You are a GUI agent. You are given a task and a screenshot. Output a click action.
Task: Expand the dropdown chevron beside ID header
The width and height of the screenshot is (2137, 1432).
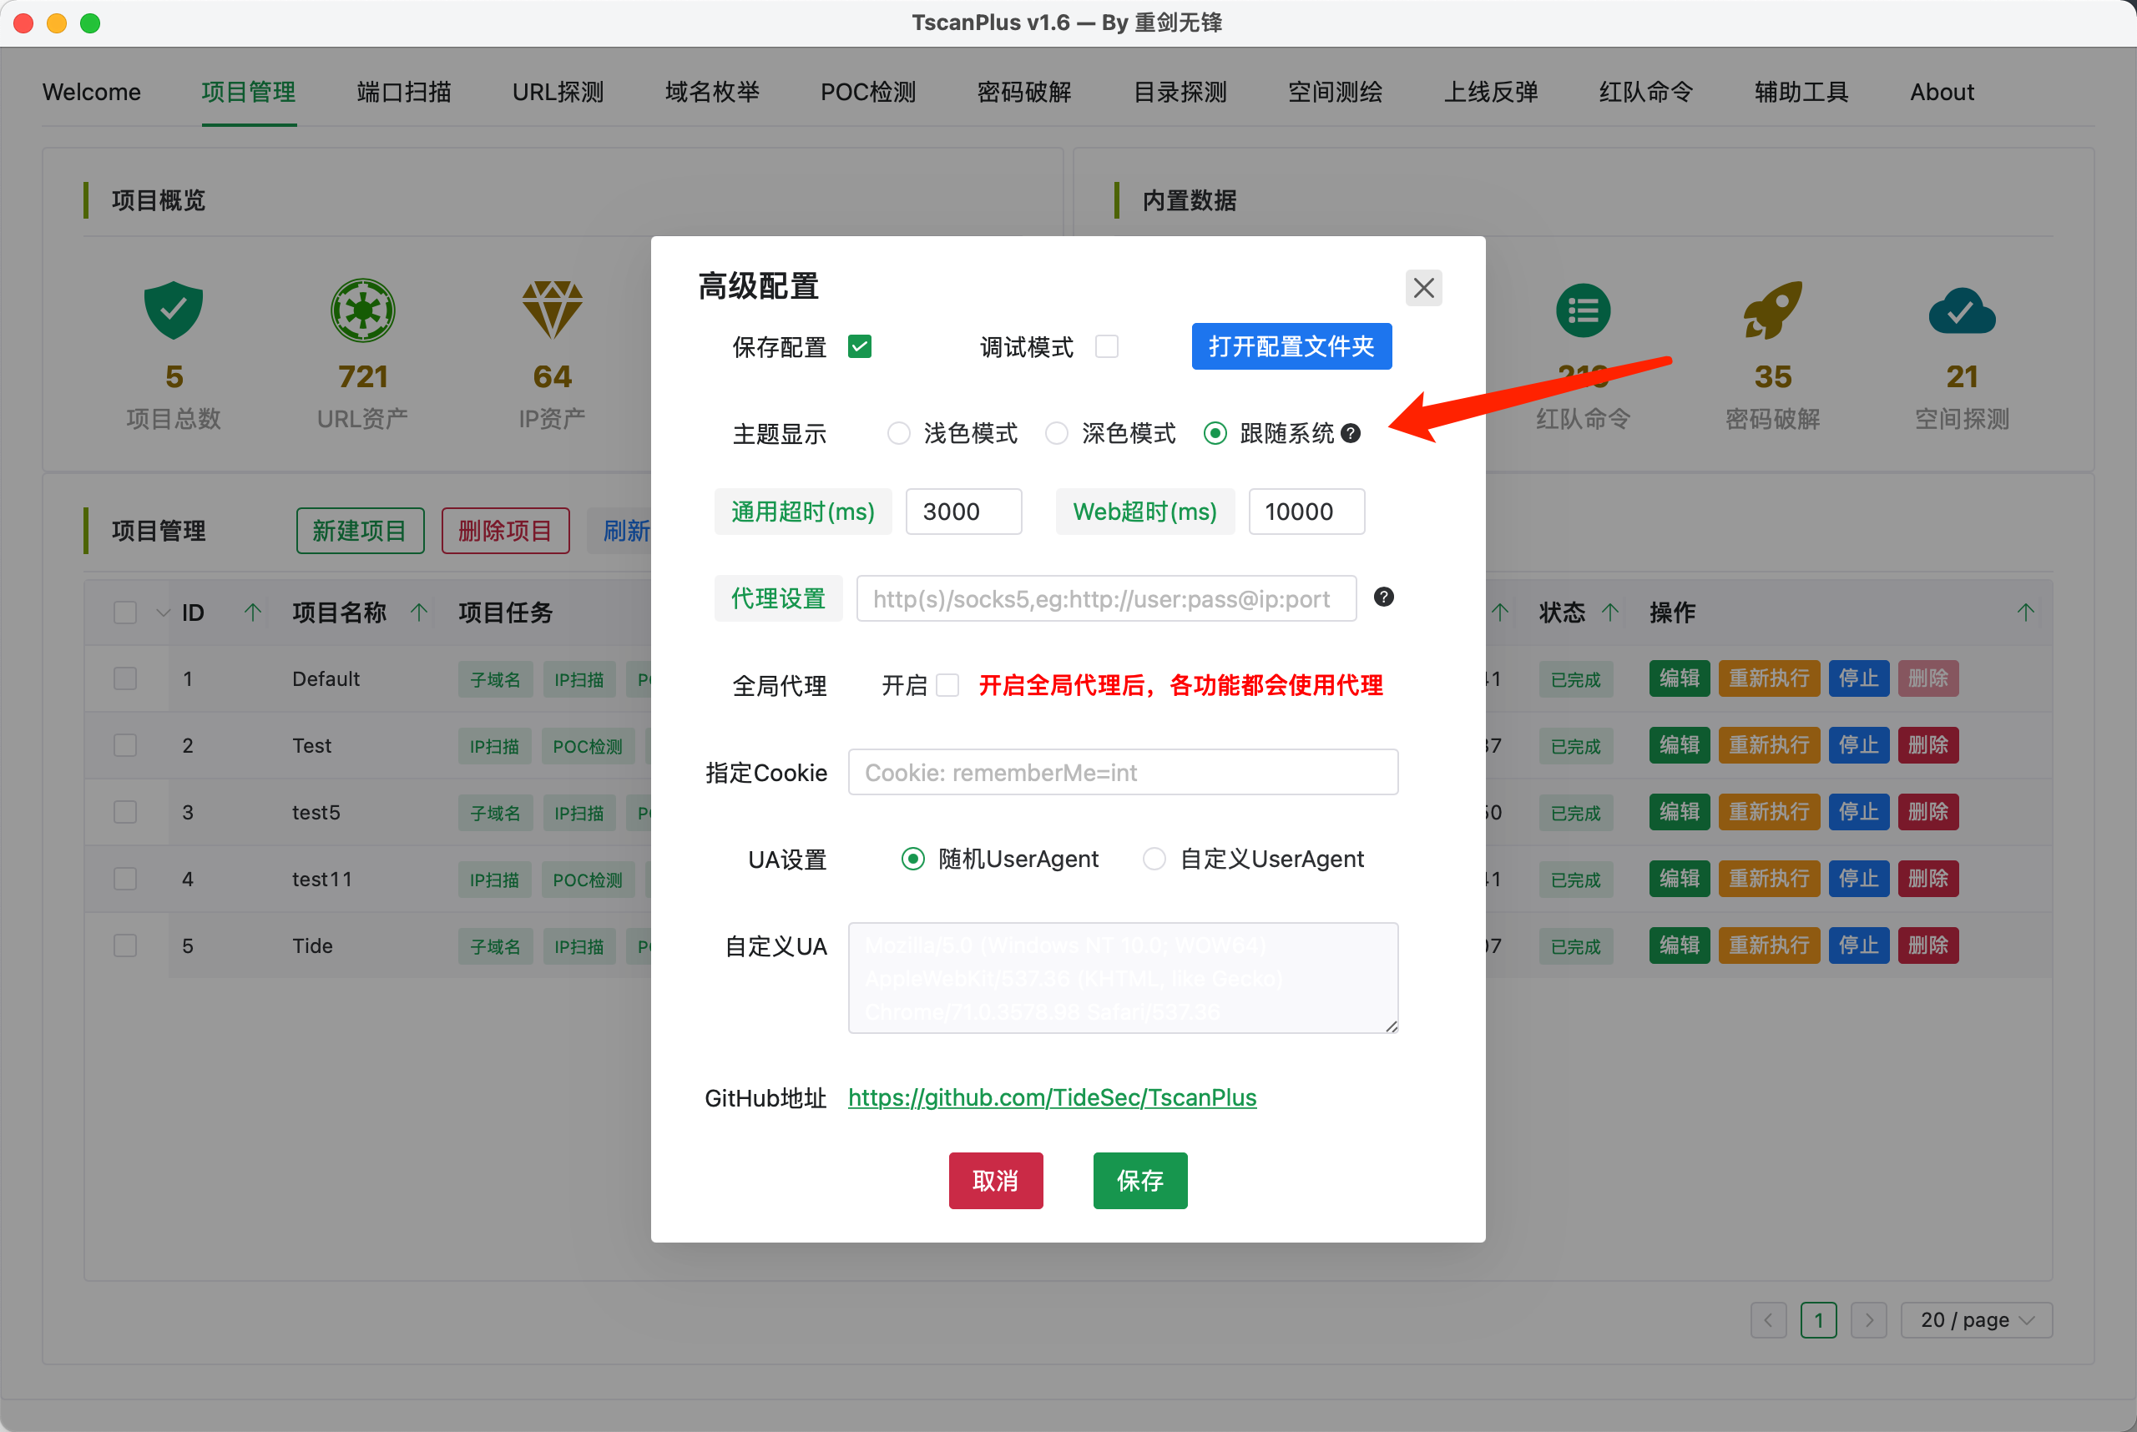point(163,613)
